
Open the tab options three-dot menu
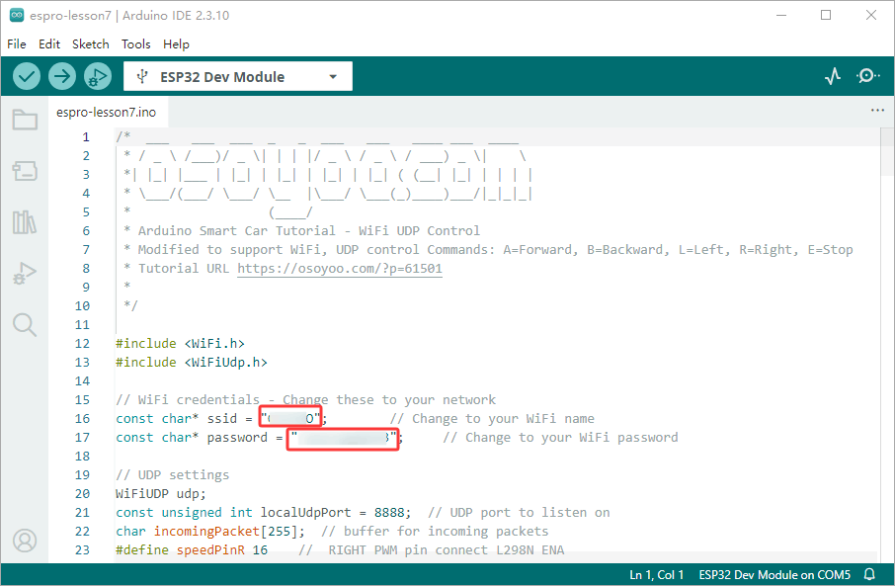pyautogui.click(x=877, y=111)
